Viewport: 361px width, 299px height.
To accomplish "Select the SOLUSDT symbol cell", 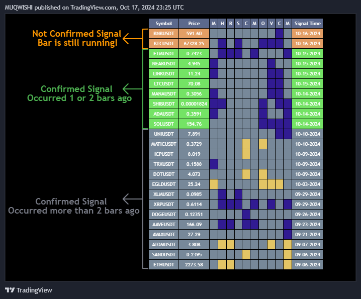I will point(164,124).
